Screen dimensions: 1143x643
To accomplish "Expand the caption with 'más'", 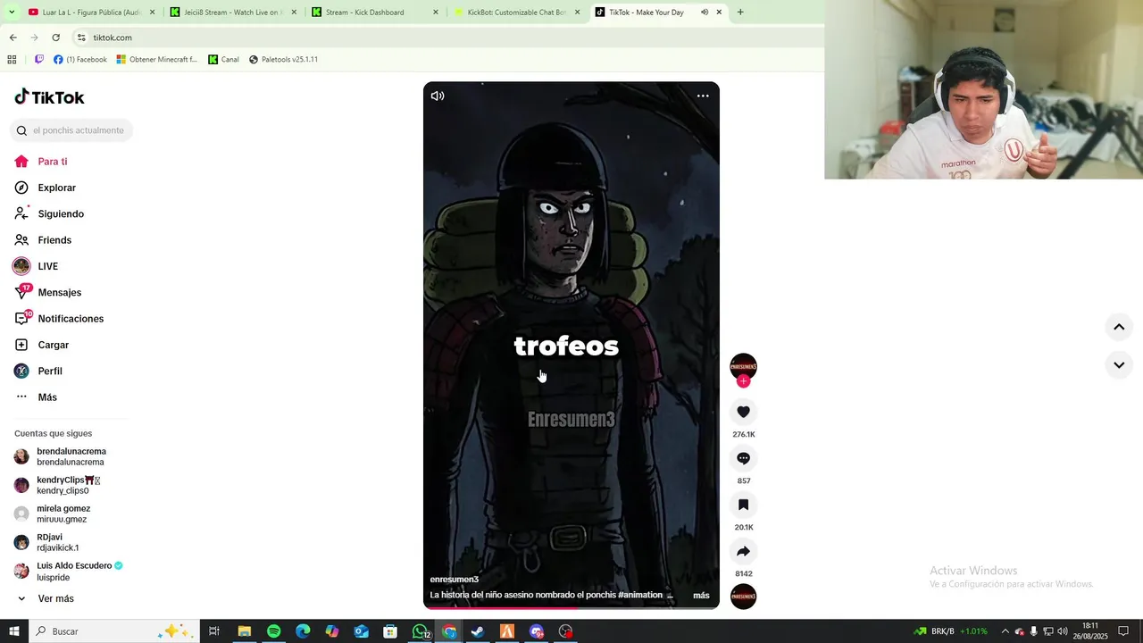I will point(701,596).
